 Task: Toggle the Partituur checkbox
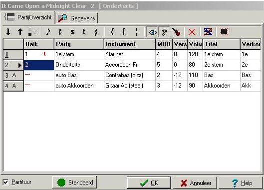(5, 182)
